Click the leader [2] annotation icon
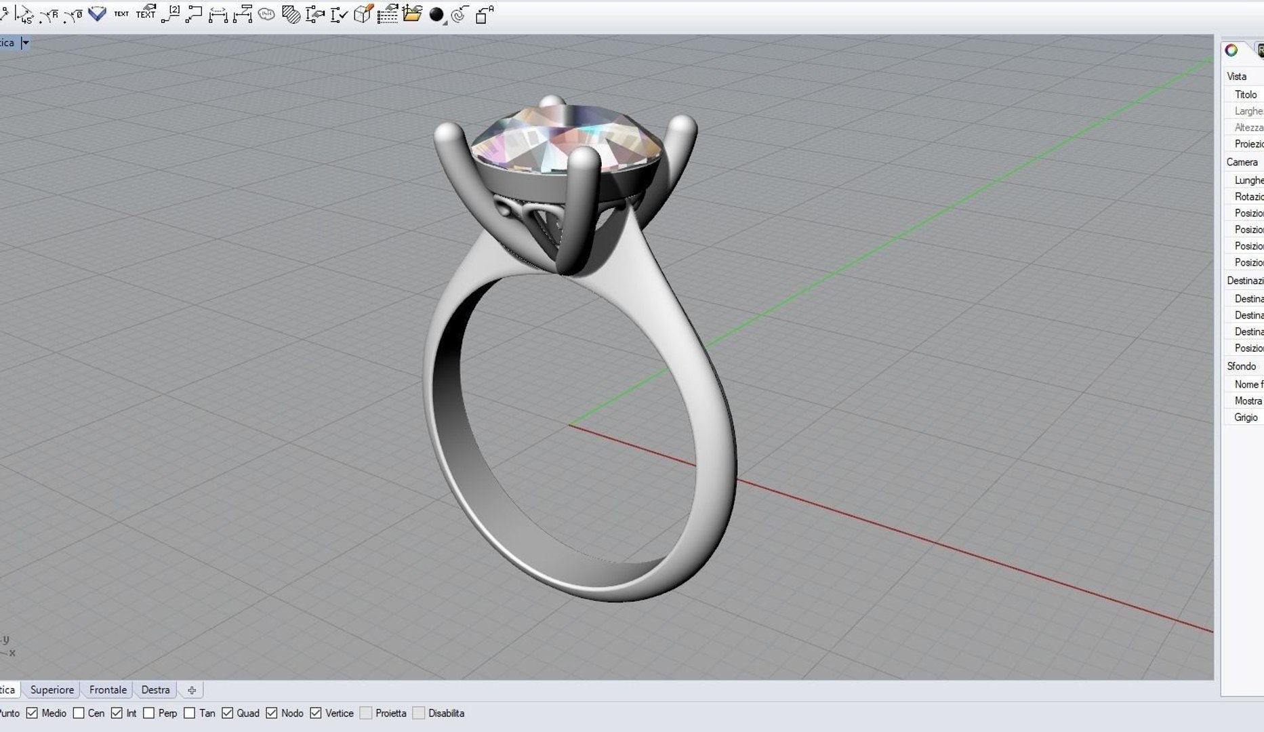This screenshot has height=732, width=1264. 170,14
